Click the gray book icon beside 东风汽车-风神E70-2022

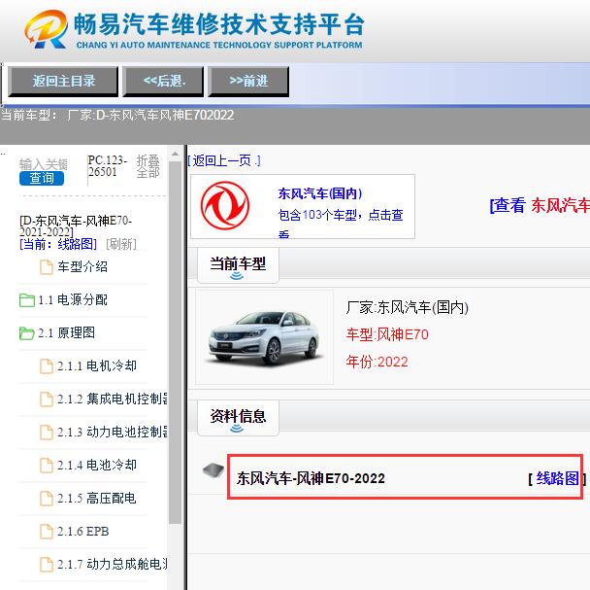coord(213,470)
